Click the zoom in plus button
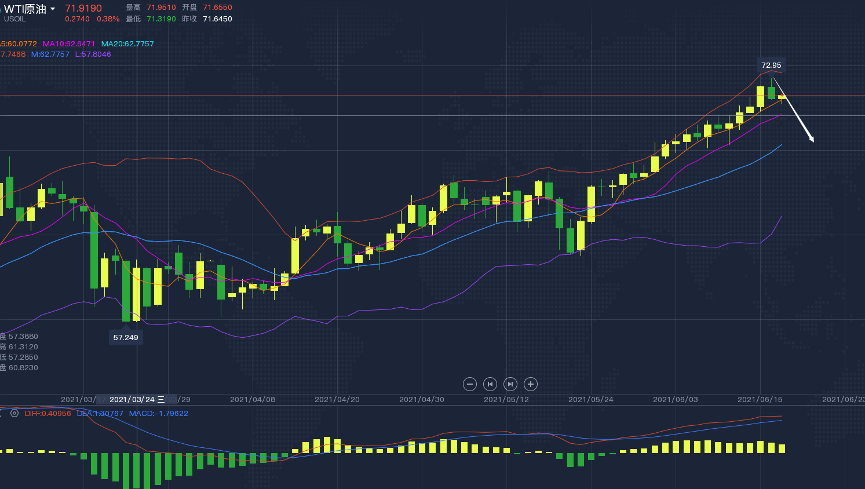The width and height of the screenshot is (865, 489). tap(531, 384)
